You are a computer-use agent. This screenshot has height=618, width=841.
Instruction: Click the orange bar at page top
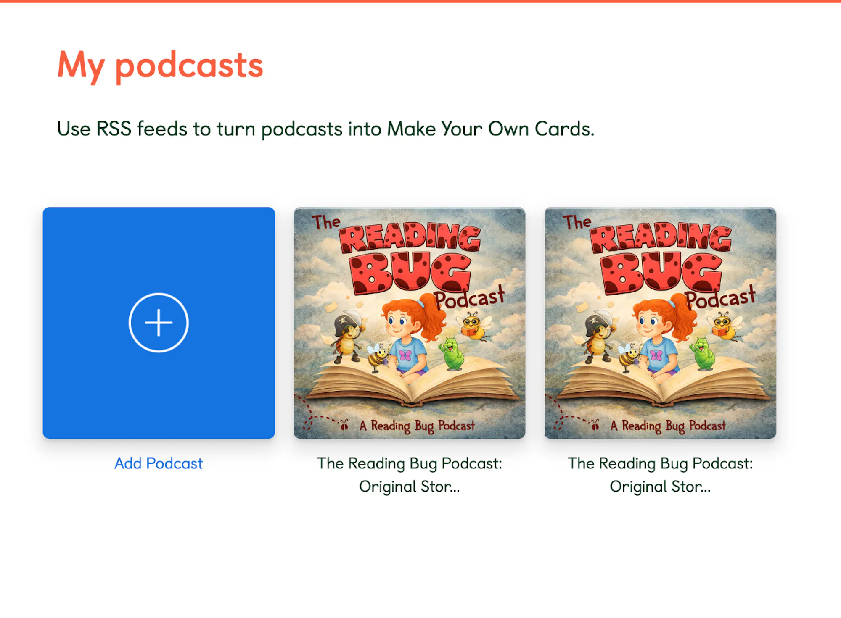[420, 1]
